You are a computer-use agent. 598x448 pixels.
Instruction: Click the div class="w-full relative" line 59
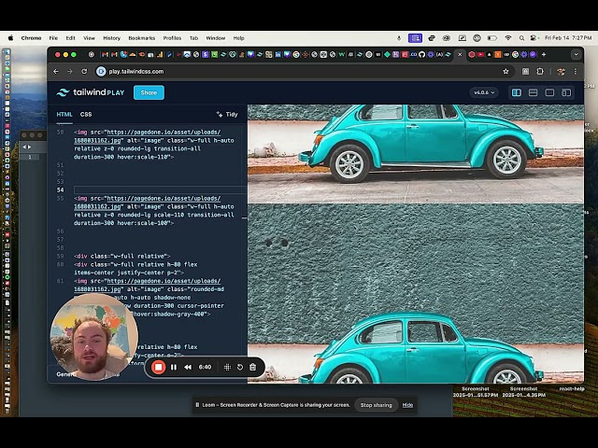click(x=121, y=256)
